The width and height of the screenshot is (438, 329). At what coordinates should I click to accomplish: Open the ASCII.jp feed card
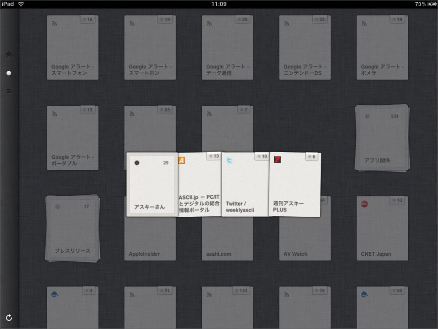tap(199, 184)
